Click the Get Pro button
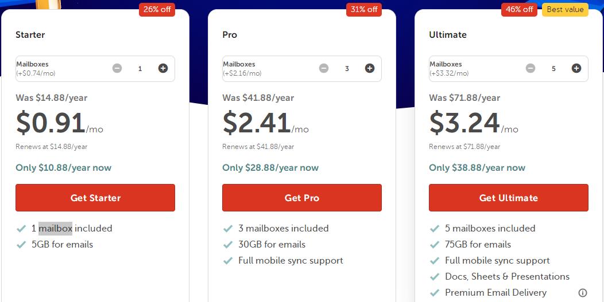604x302 pixels. pyautogui.click(x=302, y=198)
